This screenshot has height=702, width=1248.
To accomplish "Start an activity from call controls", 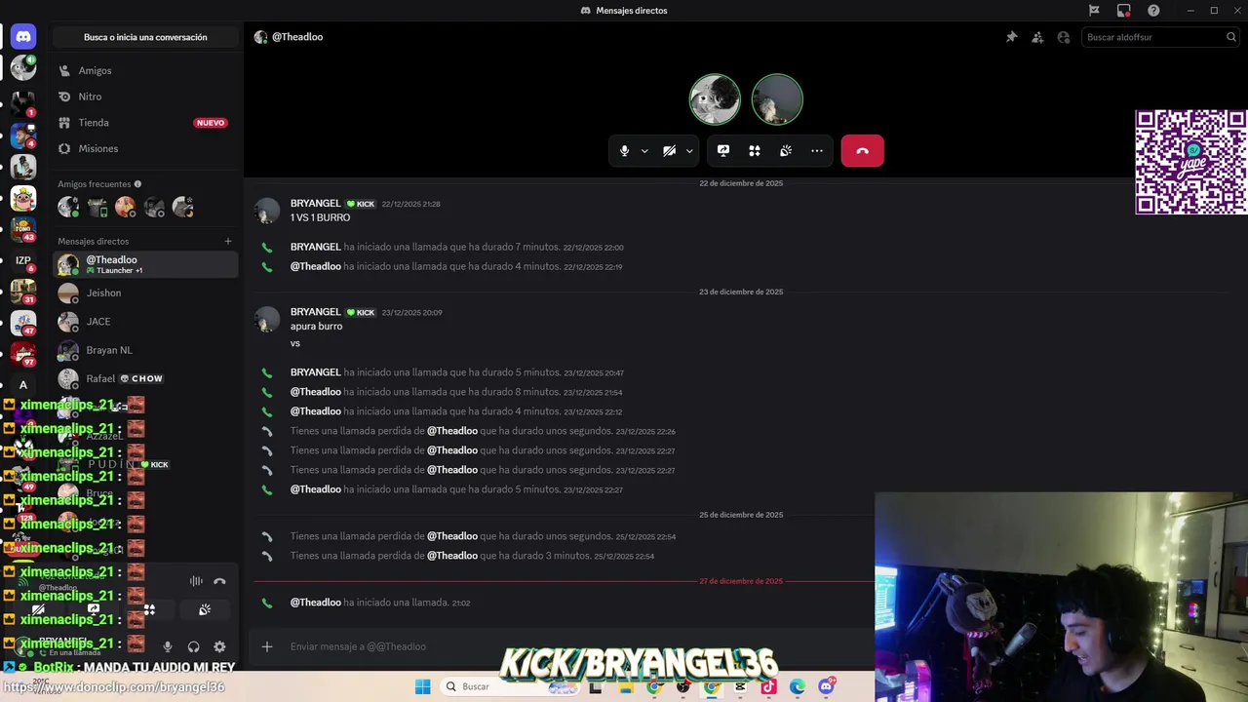I will (x=755, y=151).
